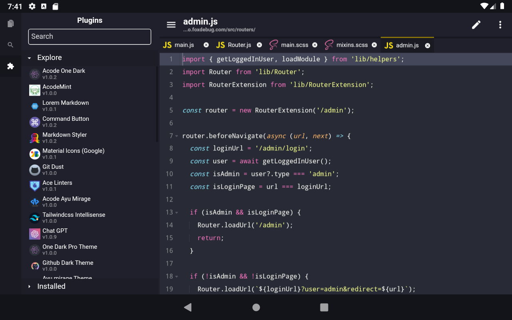Image resolution: width=512 pixels, height=320 pixels.
Task: Select the extensions puzzle icon in sidebar
Action: (10, 66)
